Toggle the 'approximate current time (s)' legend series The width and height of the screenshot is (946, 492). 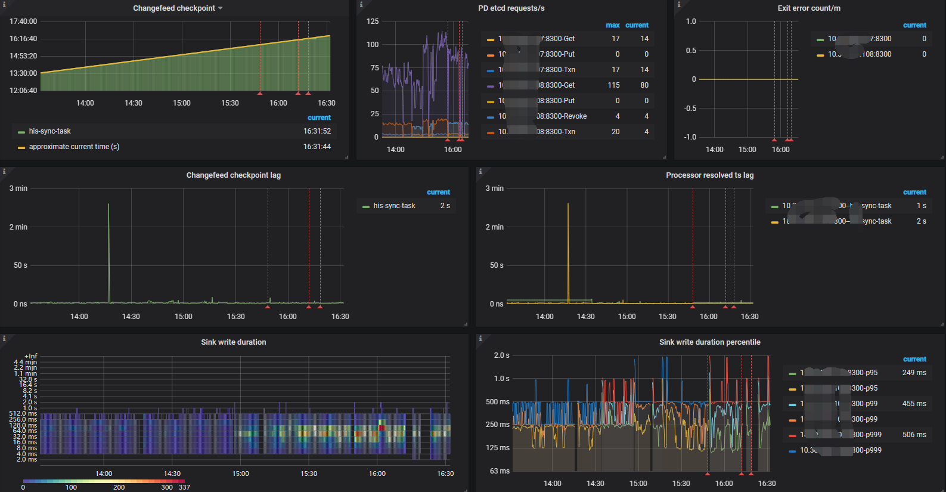click(x=74, y=147)
